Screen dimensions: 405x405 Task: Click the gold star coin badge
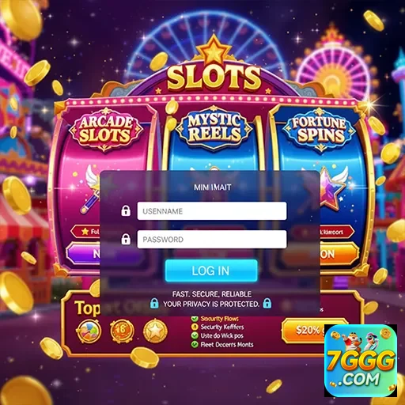(155, 331)
